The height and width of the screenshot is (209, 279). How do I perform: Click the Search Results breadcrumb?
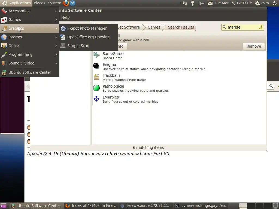181,27
